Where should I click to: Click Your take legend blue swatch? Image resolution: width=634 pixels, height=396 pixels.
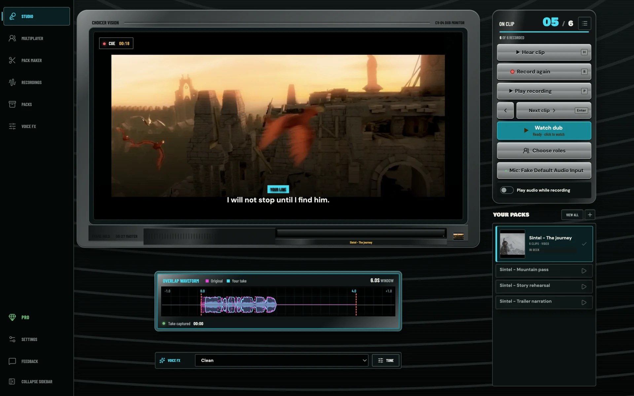coord(228,281)
